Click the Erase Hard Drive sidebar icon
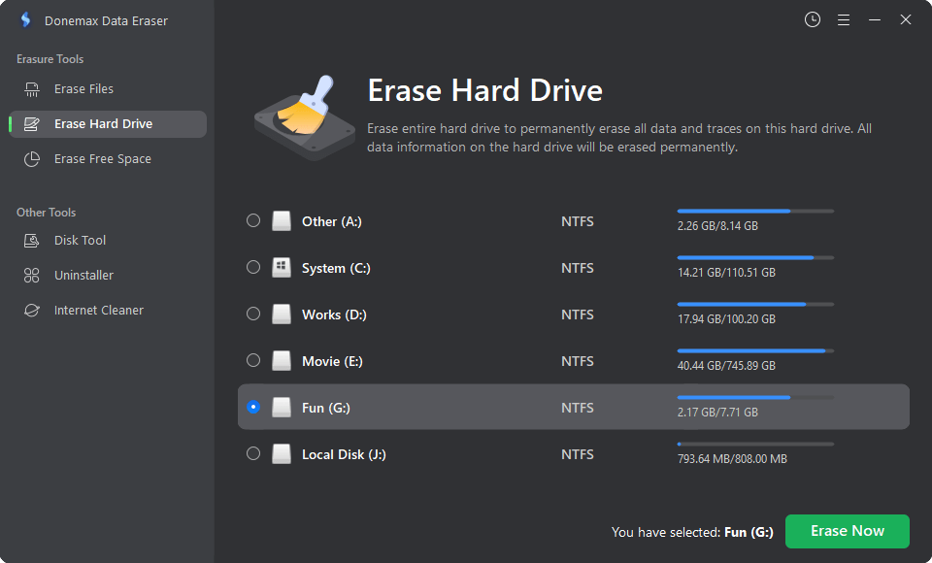The width and height of the screenshot is (932, 563). tap(31, 124)
